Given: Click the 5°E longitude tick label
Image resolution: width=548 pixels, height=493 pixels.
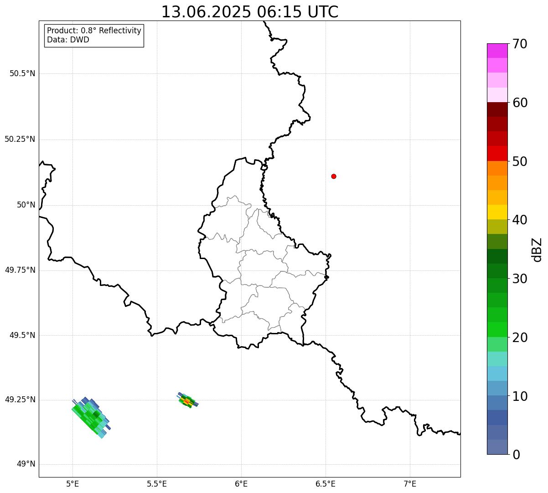Looking at the screenshot, I should coord(72,484).
